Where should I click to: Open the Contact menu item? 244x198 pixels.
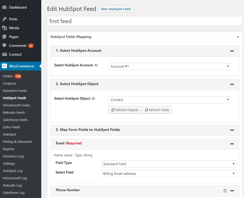coord(15,54)
